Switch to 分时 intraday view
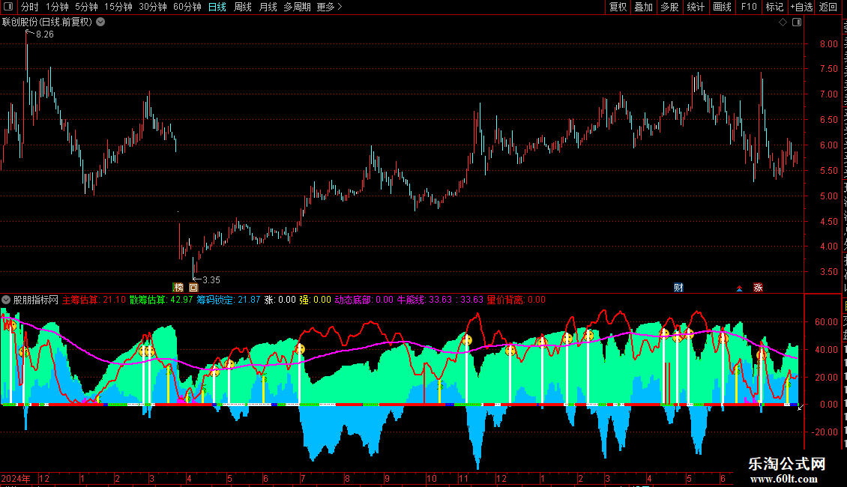 coord(30,7)
